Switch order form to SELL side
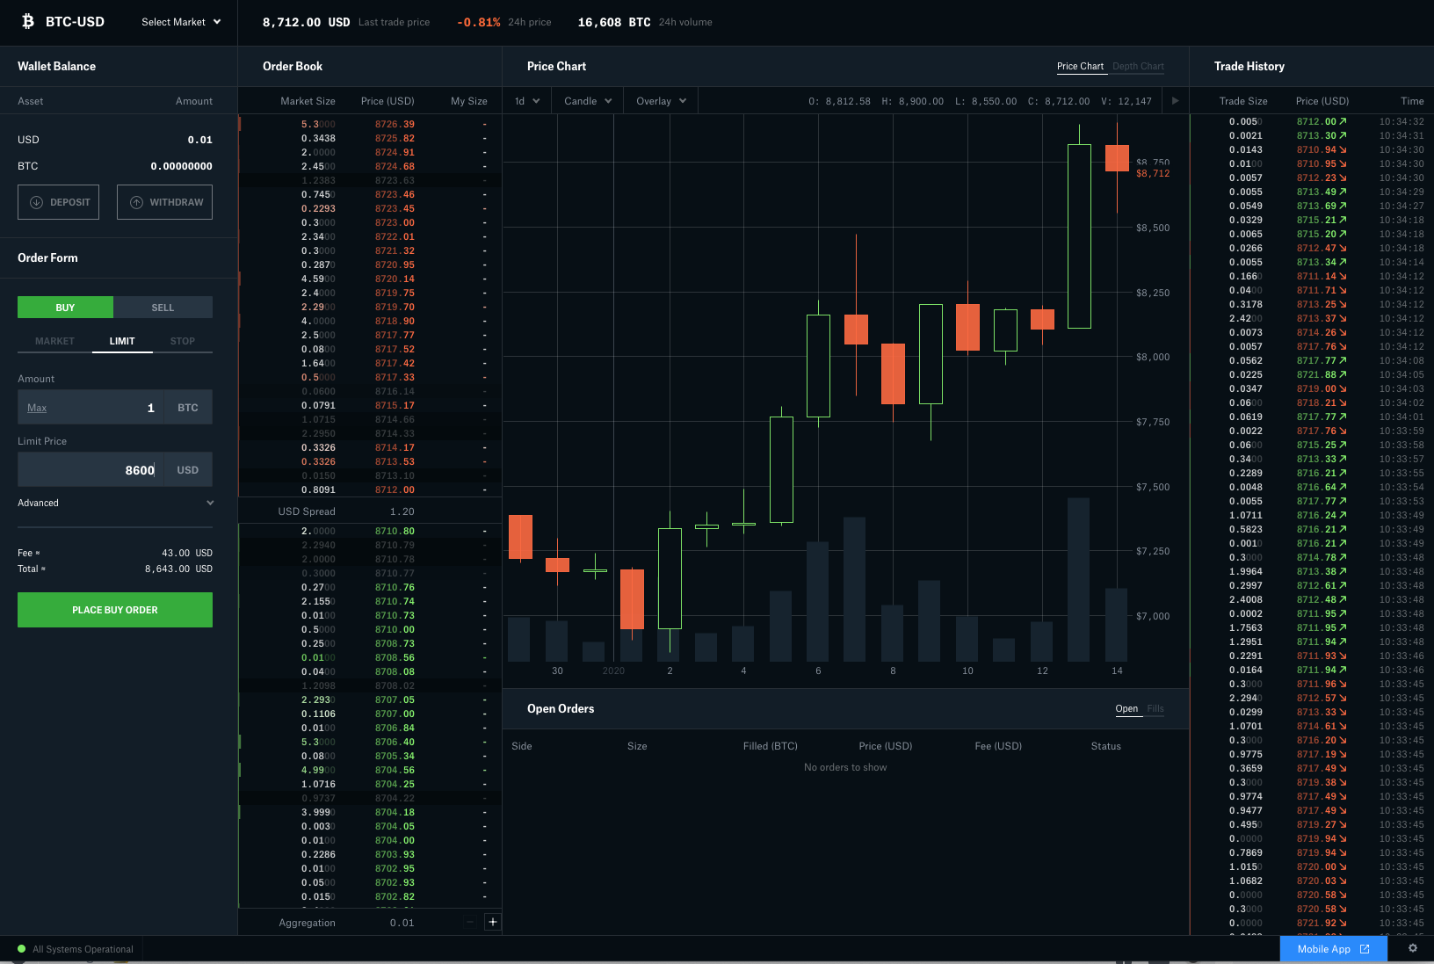 (x=163, y=307)
